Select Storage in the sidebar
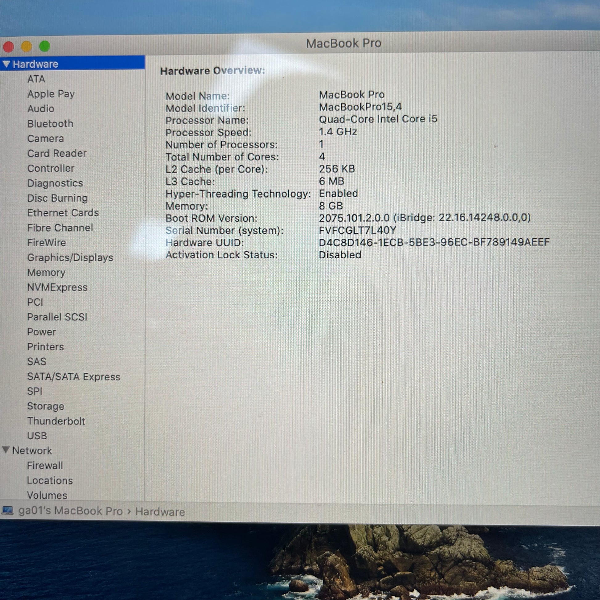The image size is (600, 600). click(x=46, y=406)
